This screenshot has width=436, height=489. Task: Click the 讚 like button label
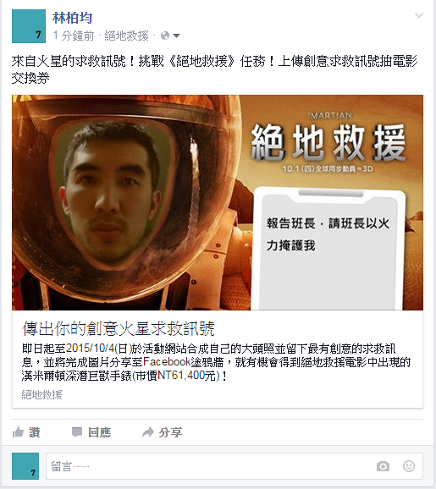[x=35, y=432]
